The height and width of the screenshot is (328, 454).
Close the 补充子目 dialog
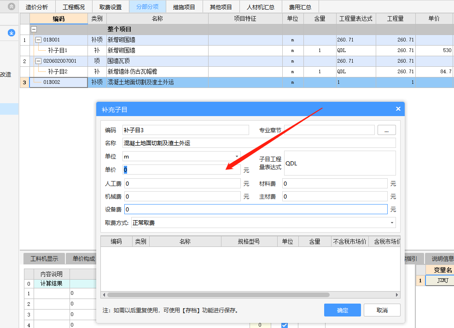pos(398,109)
